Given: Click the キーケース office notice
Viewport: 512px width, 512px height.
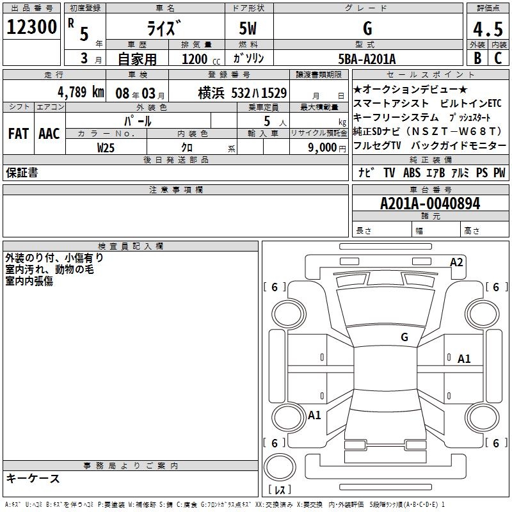Looking at the screenshot, I should click(33, 478).
